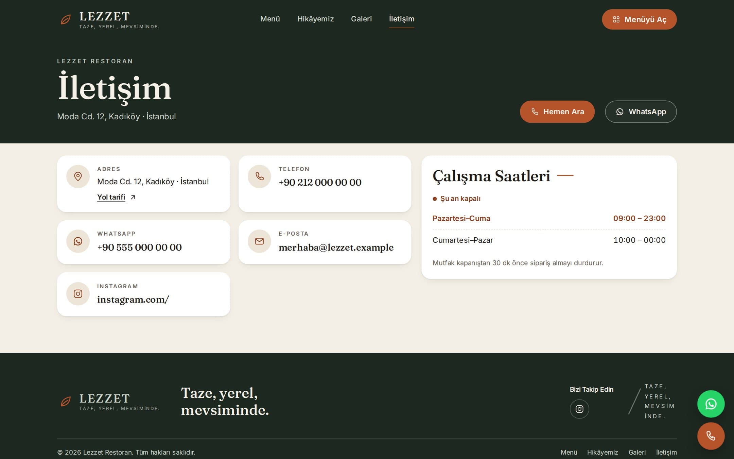The image size is (734, 459).
Task: Select İletişim in the top navigation
Action: click(x=402, y=19)
